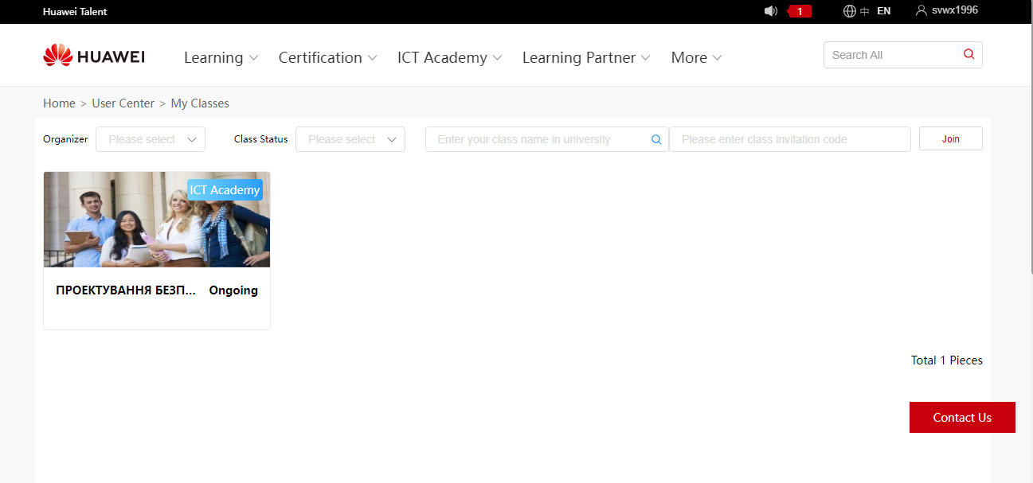Expand the ICT Academy menu

449,57
